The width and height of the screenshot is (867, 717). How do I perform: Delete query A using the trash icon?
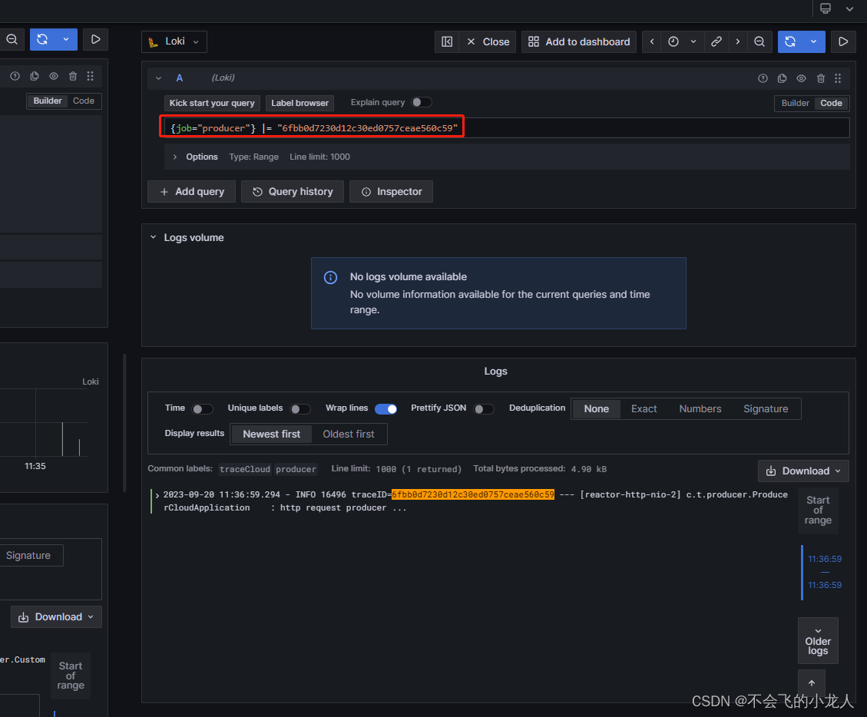click(x=820, y=78)
